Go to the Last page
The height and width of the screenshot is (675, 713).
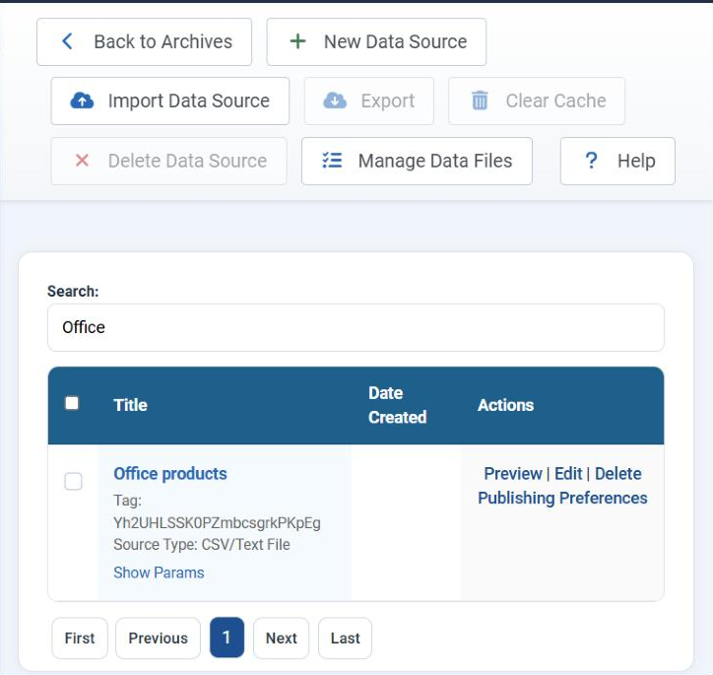pos(345,638)
